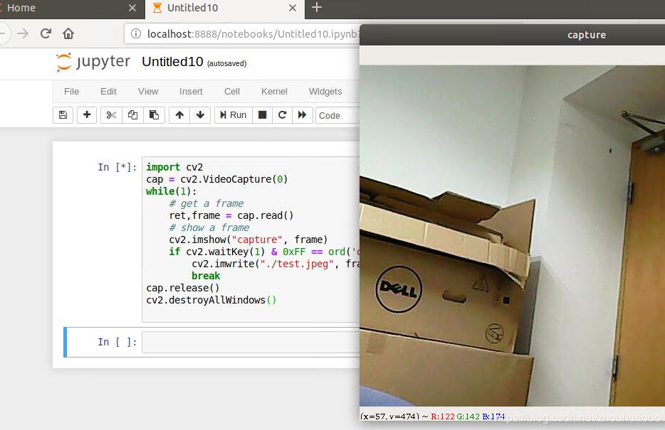665x430 pixels.
Task: Restart the kernel using circular arrow icon
Action: 282,114
